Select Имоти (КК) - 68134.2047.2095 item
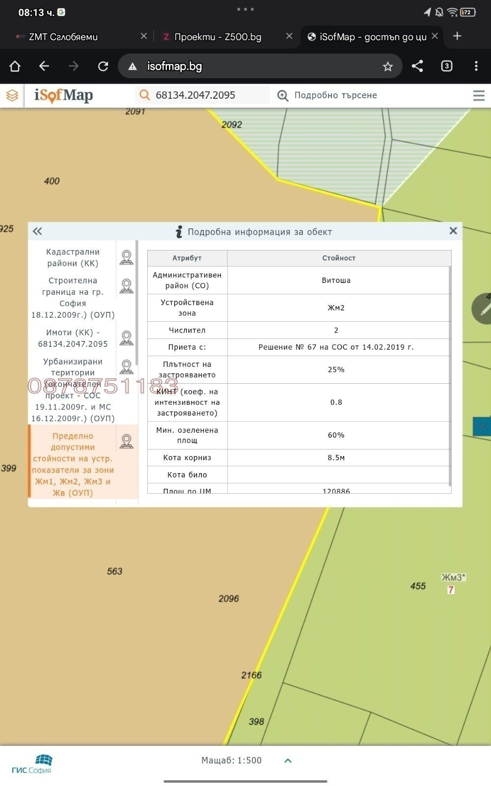491x786 pixels. point(73,338)
